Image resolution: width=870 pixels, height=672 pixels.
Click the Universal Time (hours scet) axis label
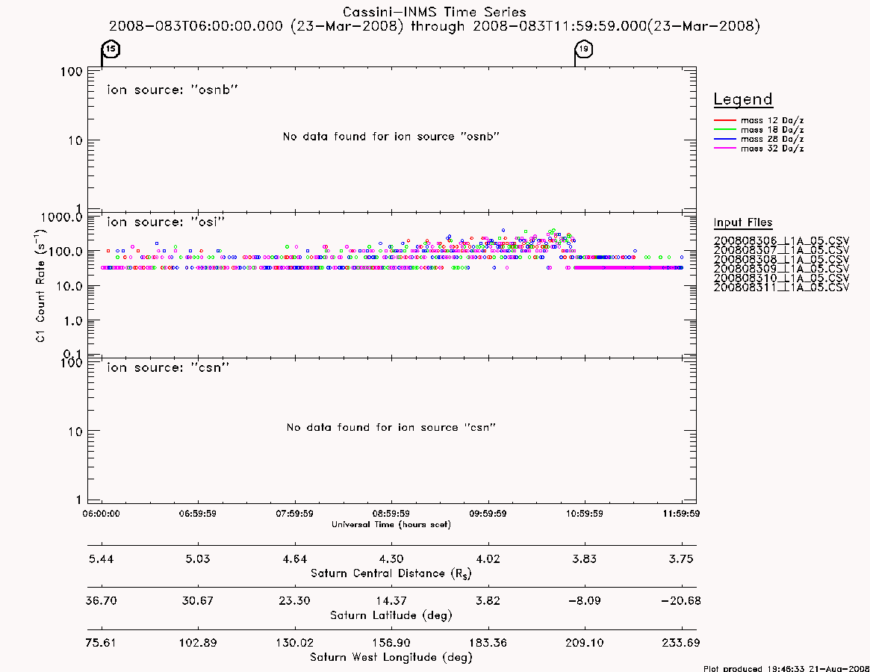tap(391, 524)
